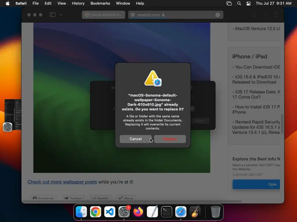Click the horizontal scrollbar at window bottom
Image resolution: width=297 pixels, height=222 pixels.
click(132, 201)
